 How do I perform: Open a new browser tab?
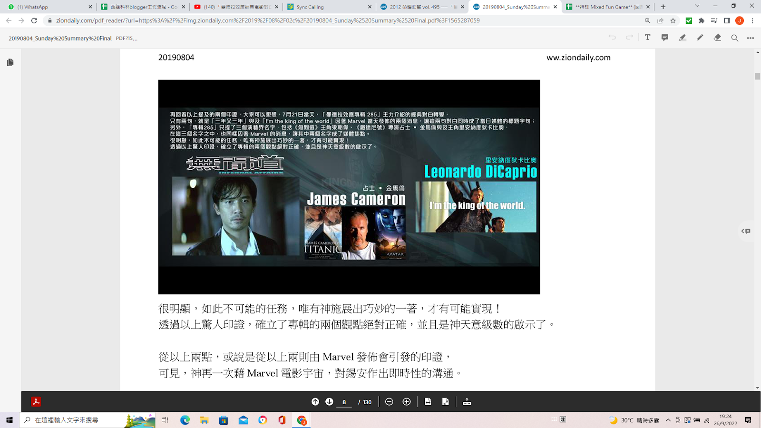coord(663,7)
